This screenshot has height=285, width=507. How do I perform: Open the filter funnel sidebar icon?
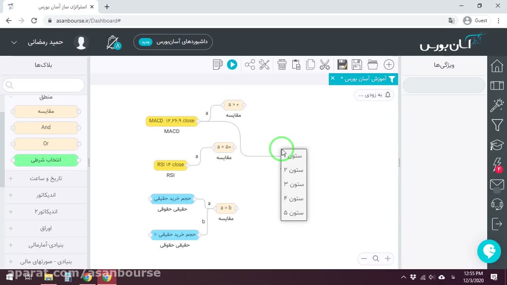click(x=497, y=125)
